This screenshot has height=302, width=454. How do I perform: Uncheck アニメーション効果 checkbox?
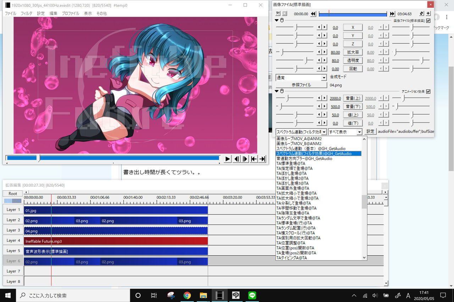pos(428,91)
